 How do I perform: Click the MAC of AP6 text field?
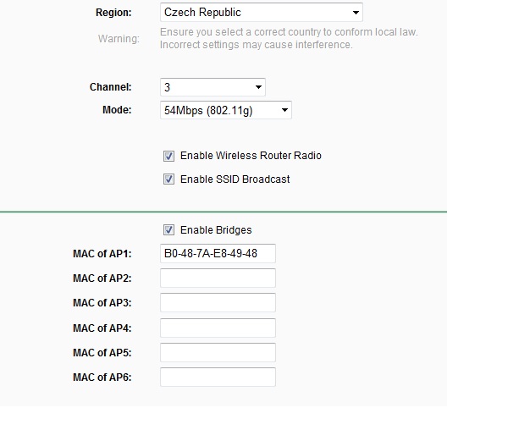pyautogui.click(x=218, y=378)
